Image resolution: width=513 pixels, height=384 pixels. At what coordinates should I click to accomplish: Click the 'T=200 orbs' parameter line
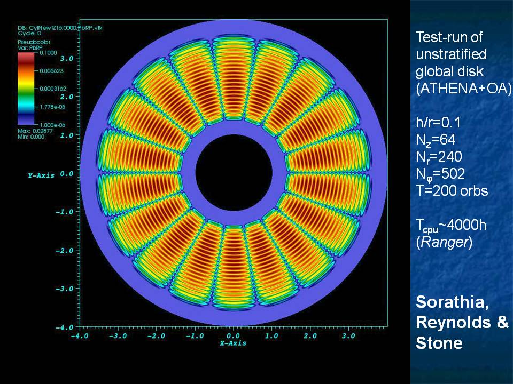coord(452,191)
